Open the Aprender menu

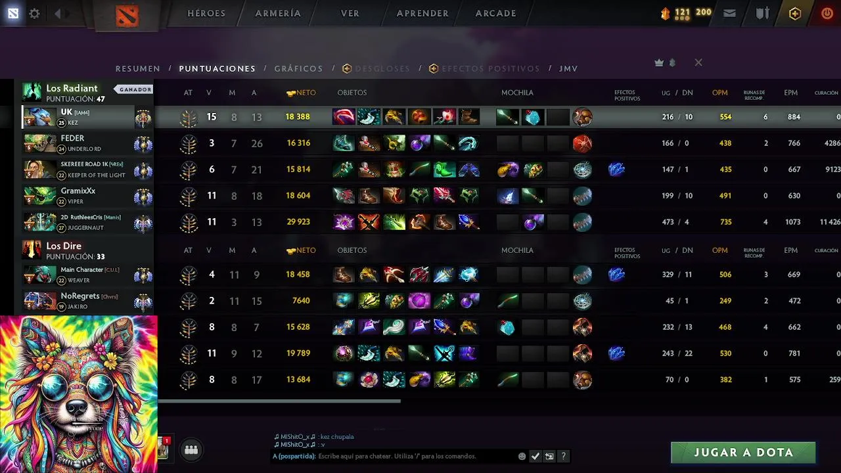tap(422, 13)
